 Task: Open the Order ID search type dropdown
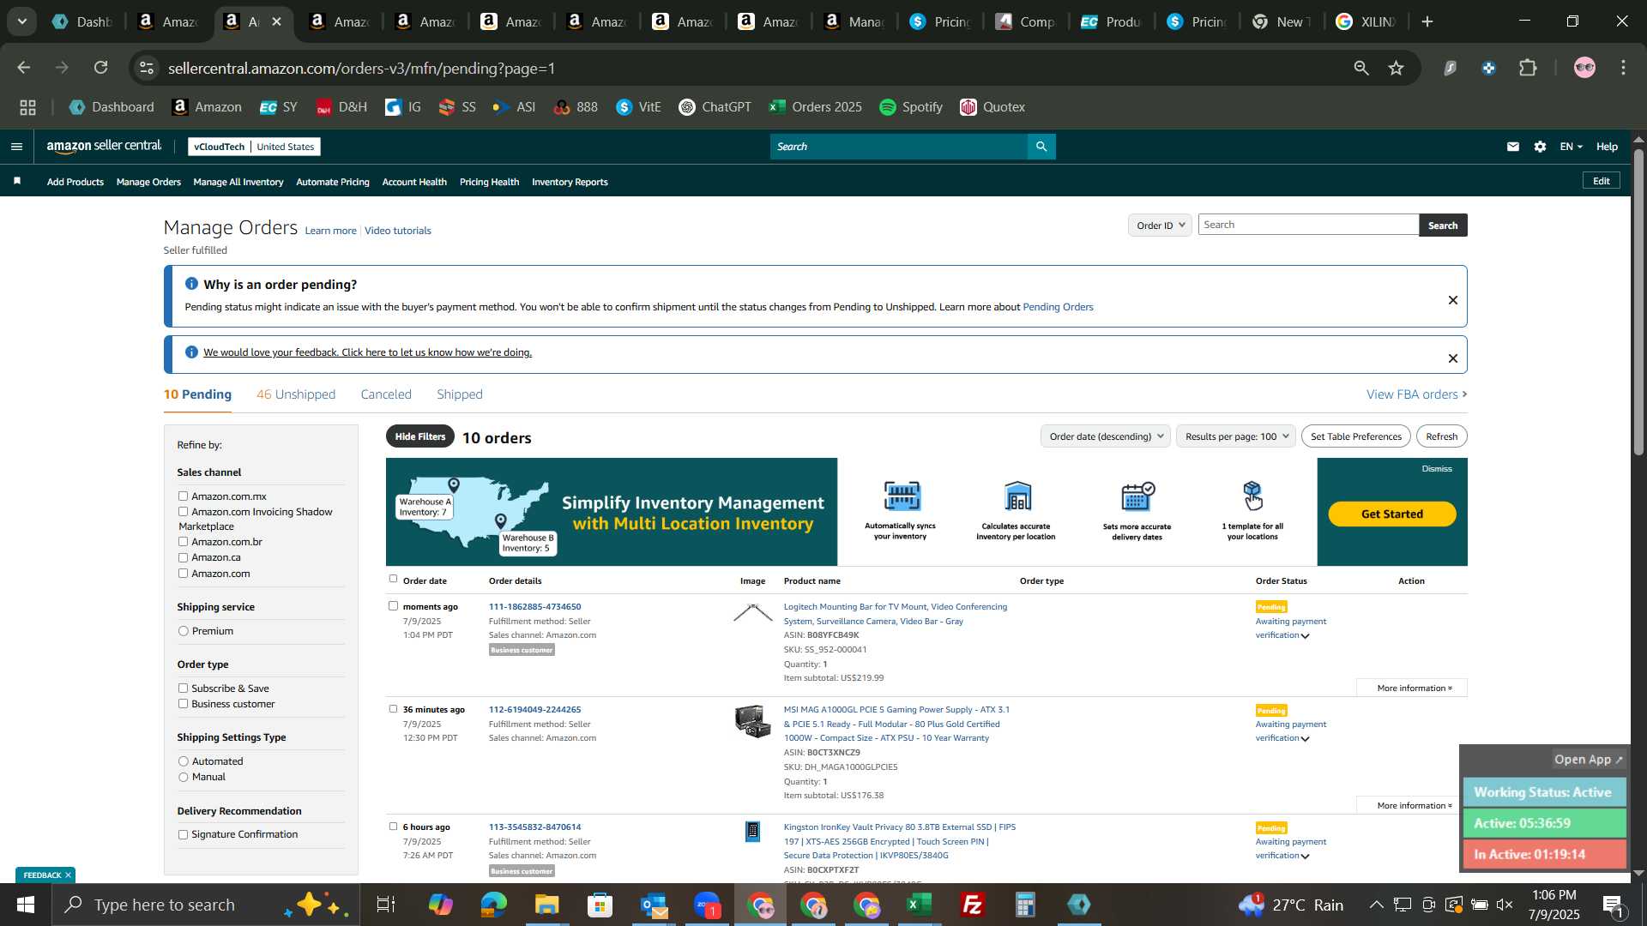[x=1160, y=225]
